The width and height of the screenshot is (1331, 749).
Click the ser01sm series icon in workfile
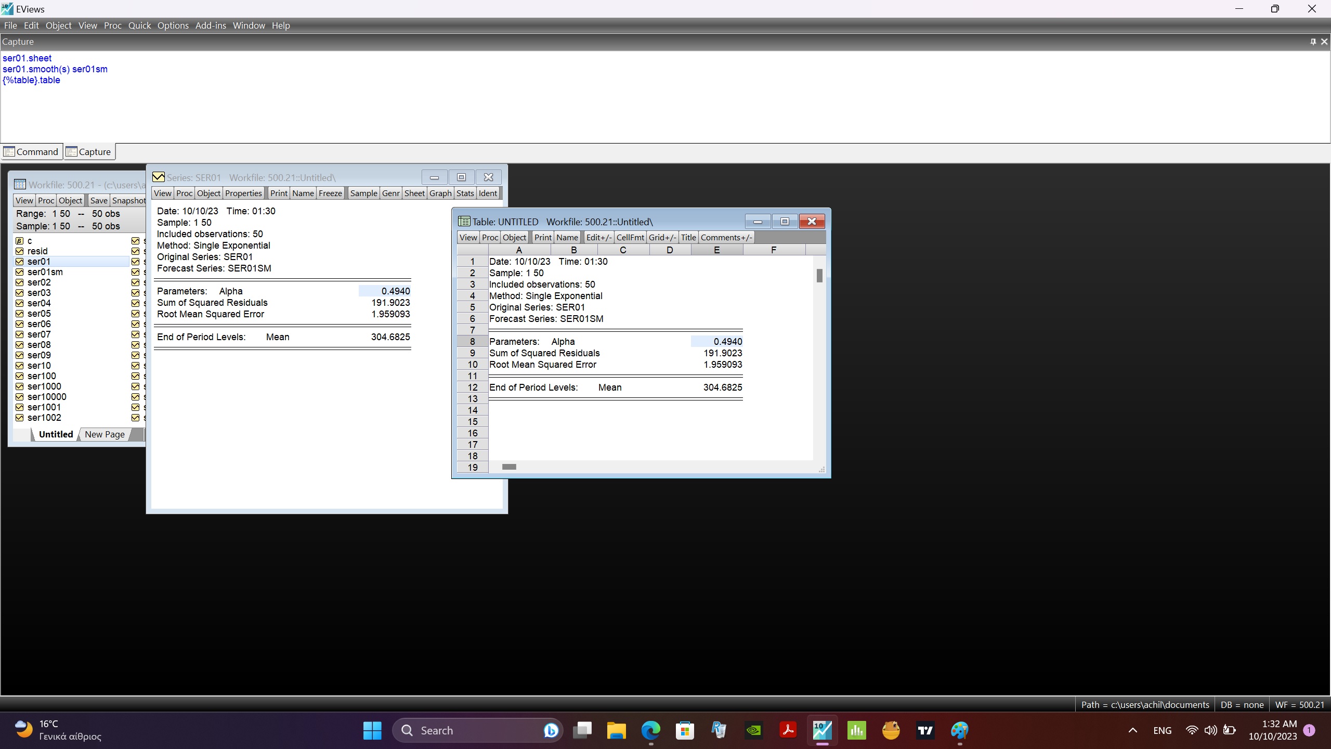click(x=20, y=272)
